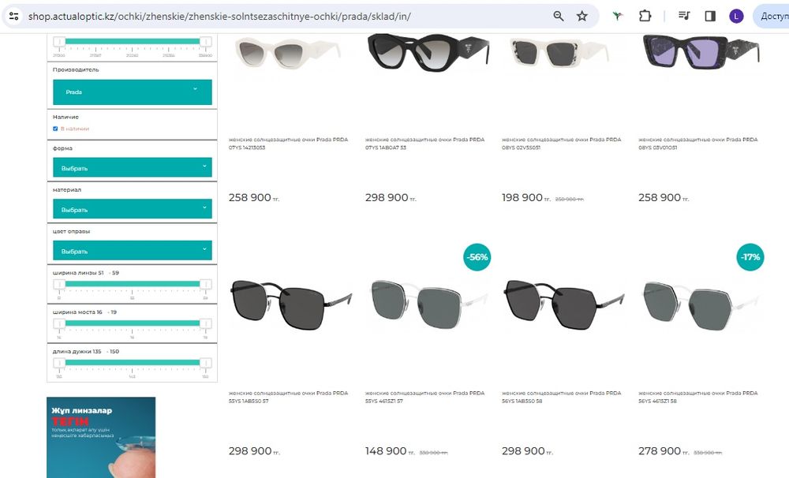Open the "материал" Выбрать dropdown
The width and height of the screenshot is (789, 478).
coord(133,209)
